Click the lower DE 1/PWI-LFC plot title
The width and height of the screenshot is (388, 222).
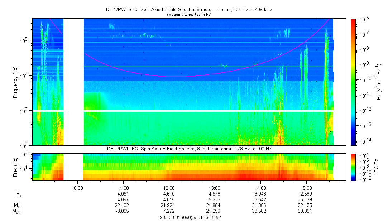tap(189, 148)
